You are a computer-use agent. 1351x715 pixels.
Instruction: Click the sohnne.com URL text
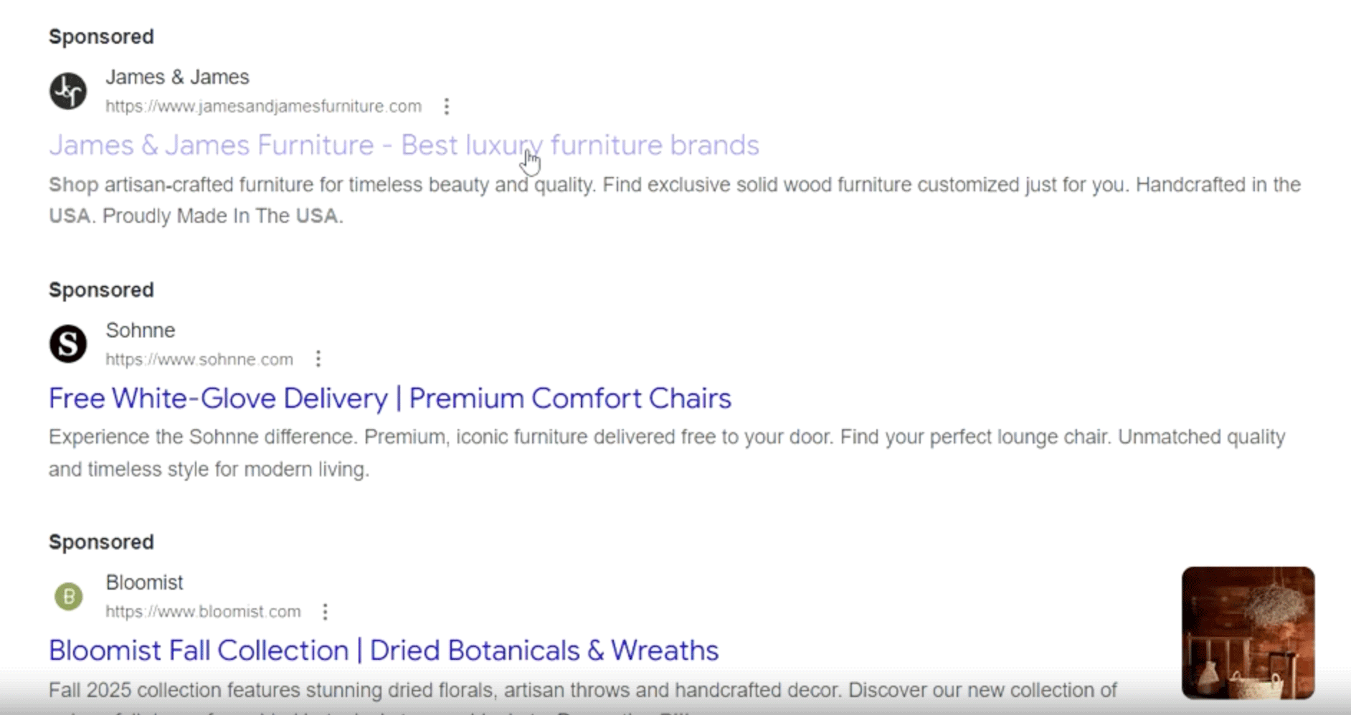point(199,359)
